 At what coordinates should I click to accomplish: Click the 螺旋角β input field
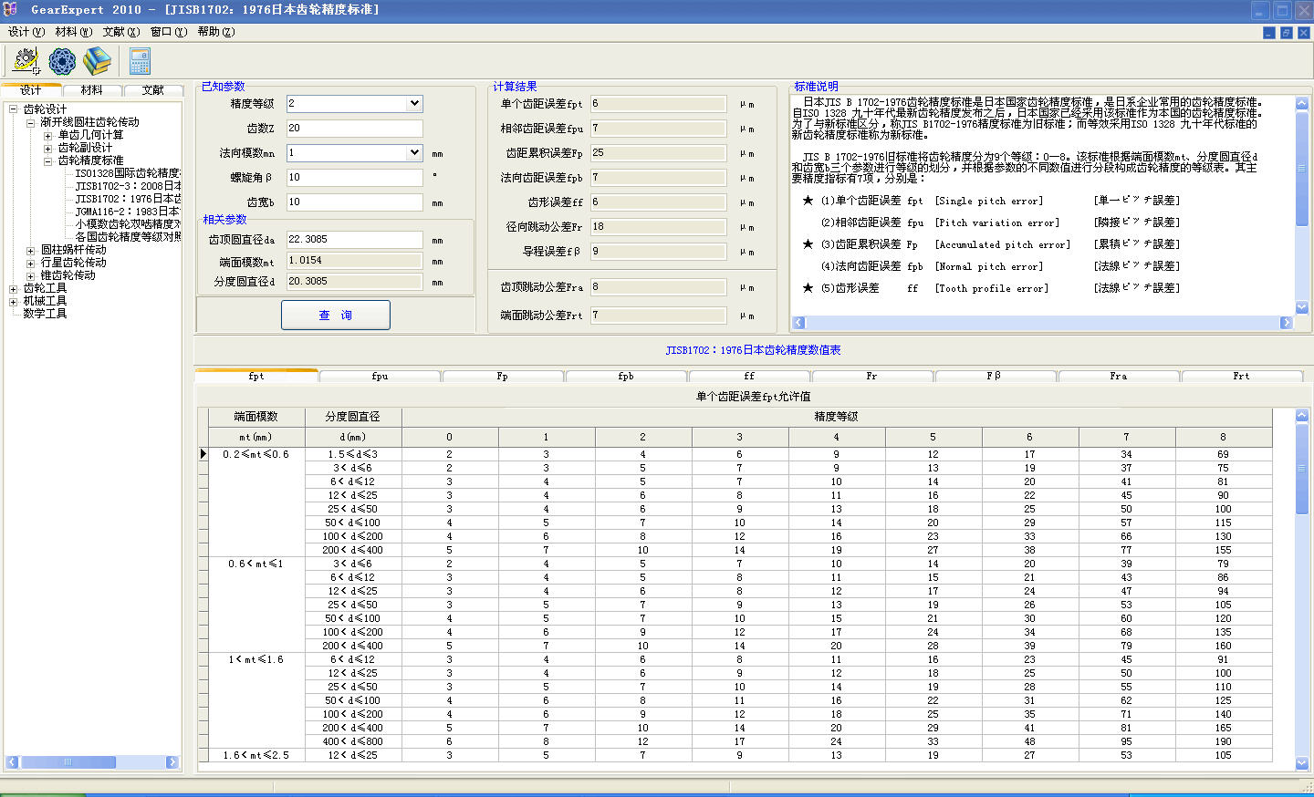(x=354, y=178)
